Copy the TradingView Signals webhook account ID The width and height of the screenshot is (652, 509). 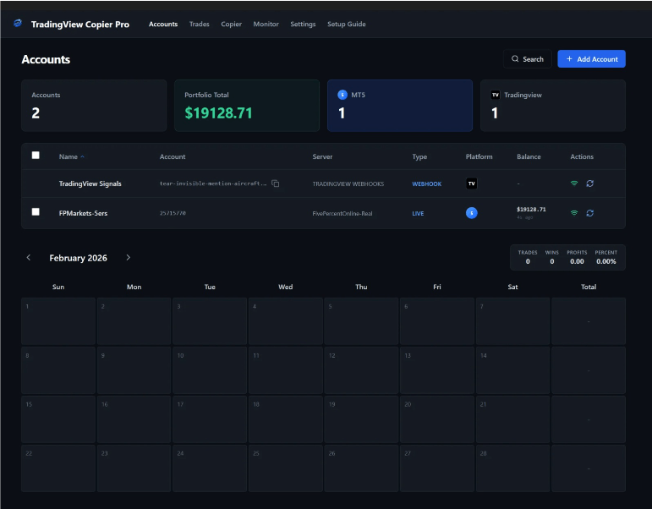point(276,183)
